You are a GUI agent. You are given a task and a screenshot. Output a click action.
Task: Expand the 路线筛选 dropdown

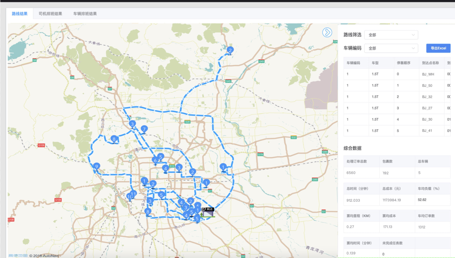coord(391,35)
